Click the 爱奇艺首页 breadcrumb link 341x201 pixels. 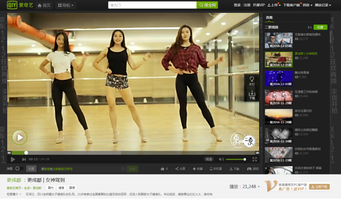coord(14,188)
